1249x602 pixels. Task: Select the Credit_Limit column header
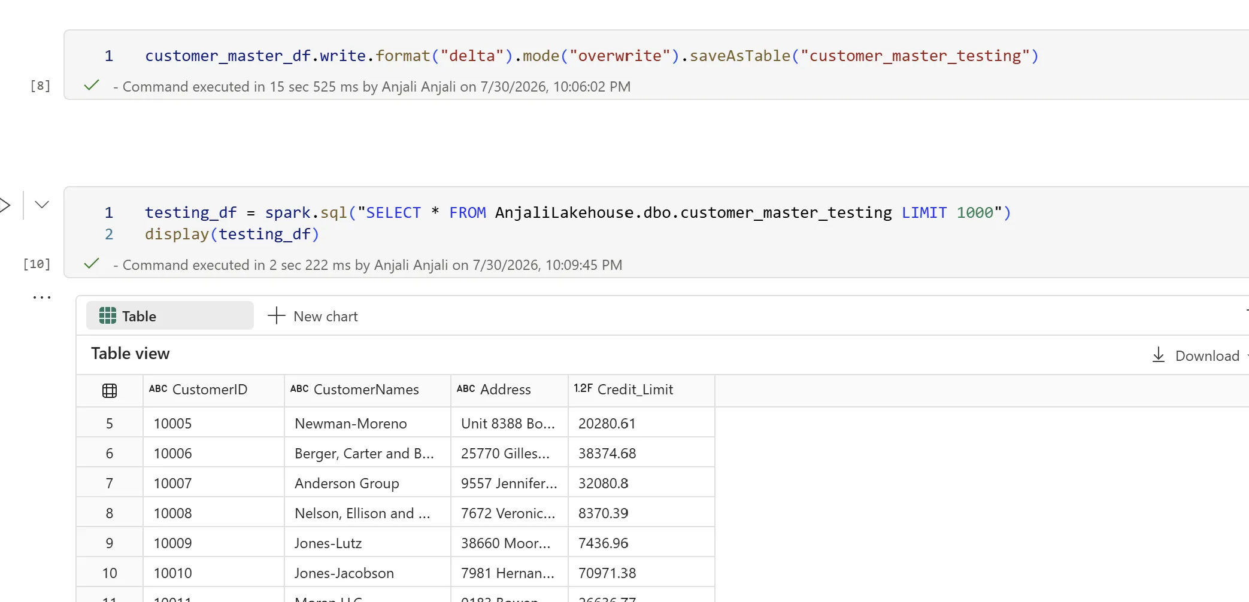click(x=641, y=390)
